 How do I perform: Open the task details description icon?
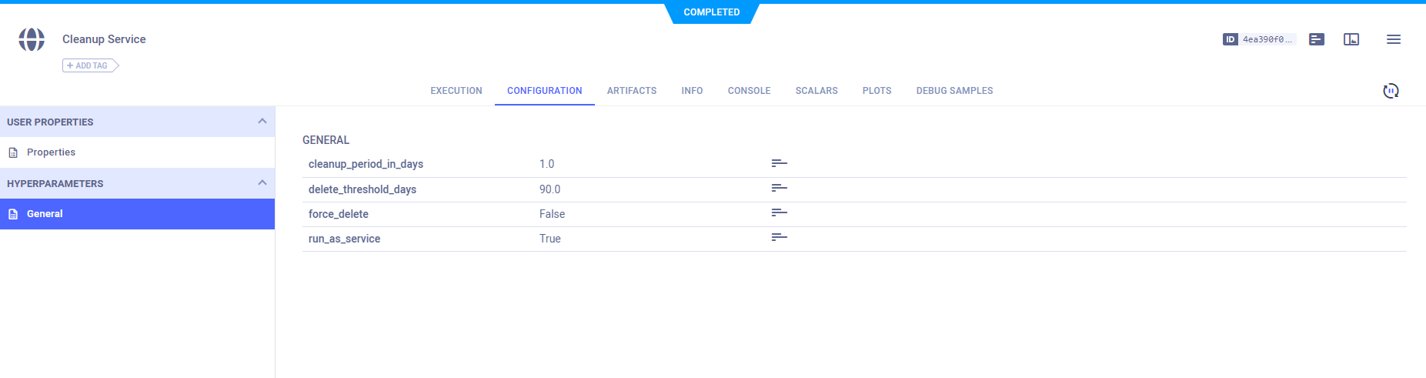1317,39
